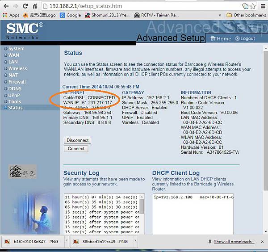Click the browser Forward arrow
Screen dimensions: 268x252
[16, 6]
